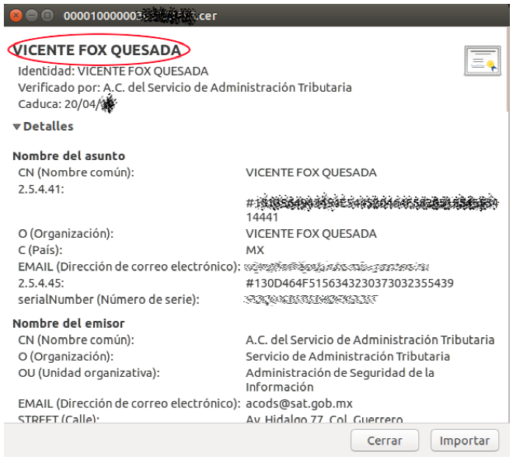Click the Caduca expiry date line
The image size is (513, 460).
66,104
